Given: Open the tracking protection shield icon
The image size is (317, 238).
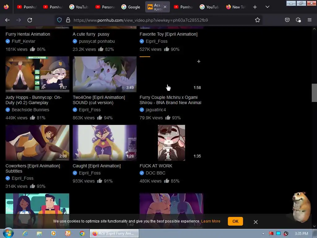Looking at the screenshot, I should 59,20.
